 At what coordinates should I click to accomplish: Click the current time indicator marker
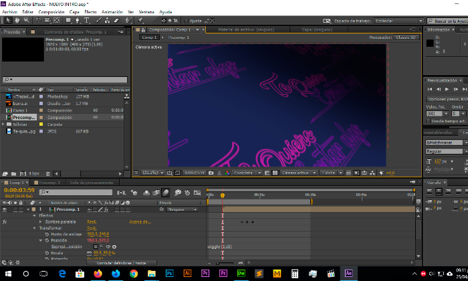(x=223, y=195)
